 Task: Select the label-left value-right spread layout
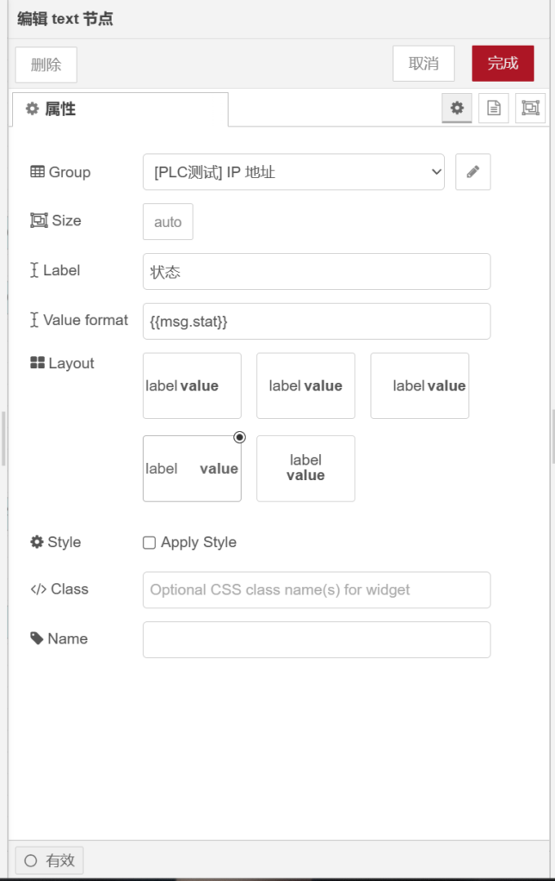point(192,469)
